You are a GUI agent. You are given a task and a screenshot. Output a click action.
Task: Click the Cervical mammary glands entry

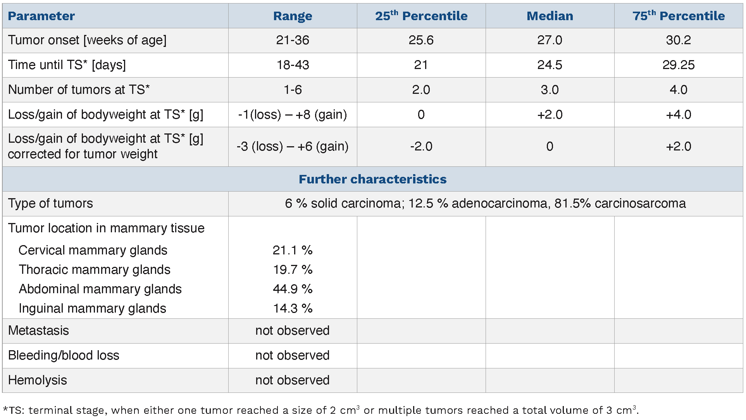pos(93,250)
